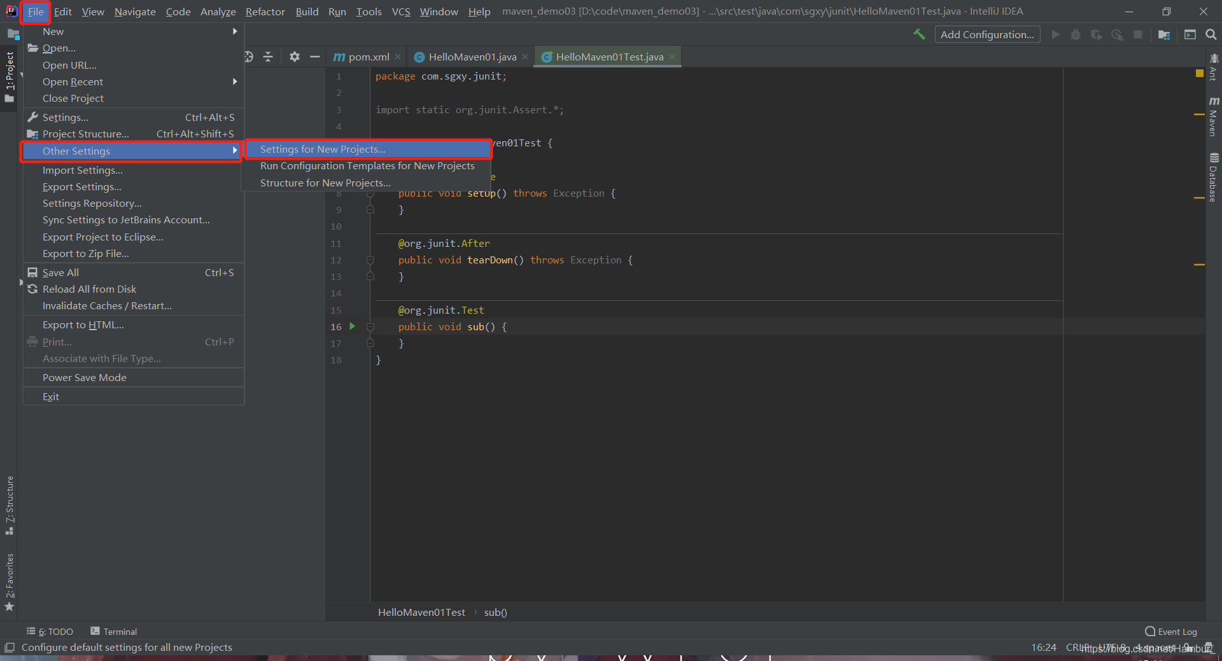Toggle fold marker on line 12
The image size is (1222, 661).
click(370, 260)
